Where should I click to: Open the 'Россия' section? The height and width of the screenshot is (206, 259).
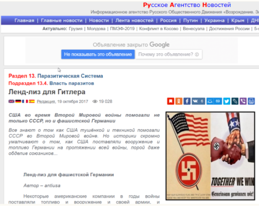(168, 21)
